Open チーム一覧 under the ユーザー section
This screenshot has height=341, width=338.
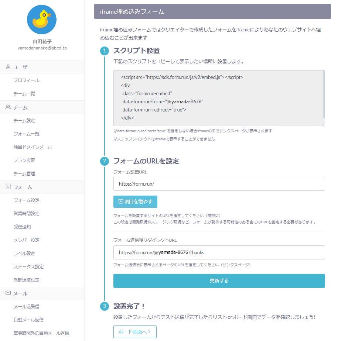point(24,94)
